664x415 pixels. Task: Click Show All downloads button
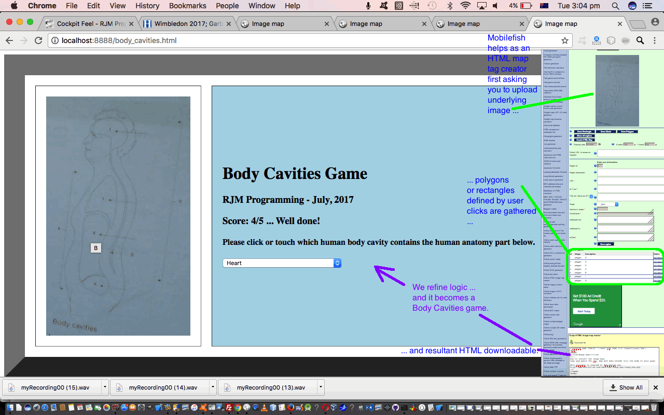pos(626,388)
